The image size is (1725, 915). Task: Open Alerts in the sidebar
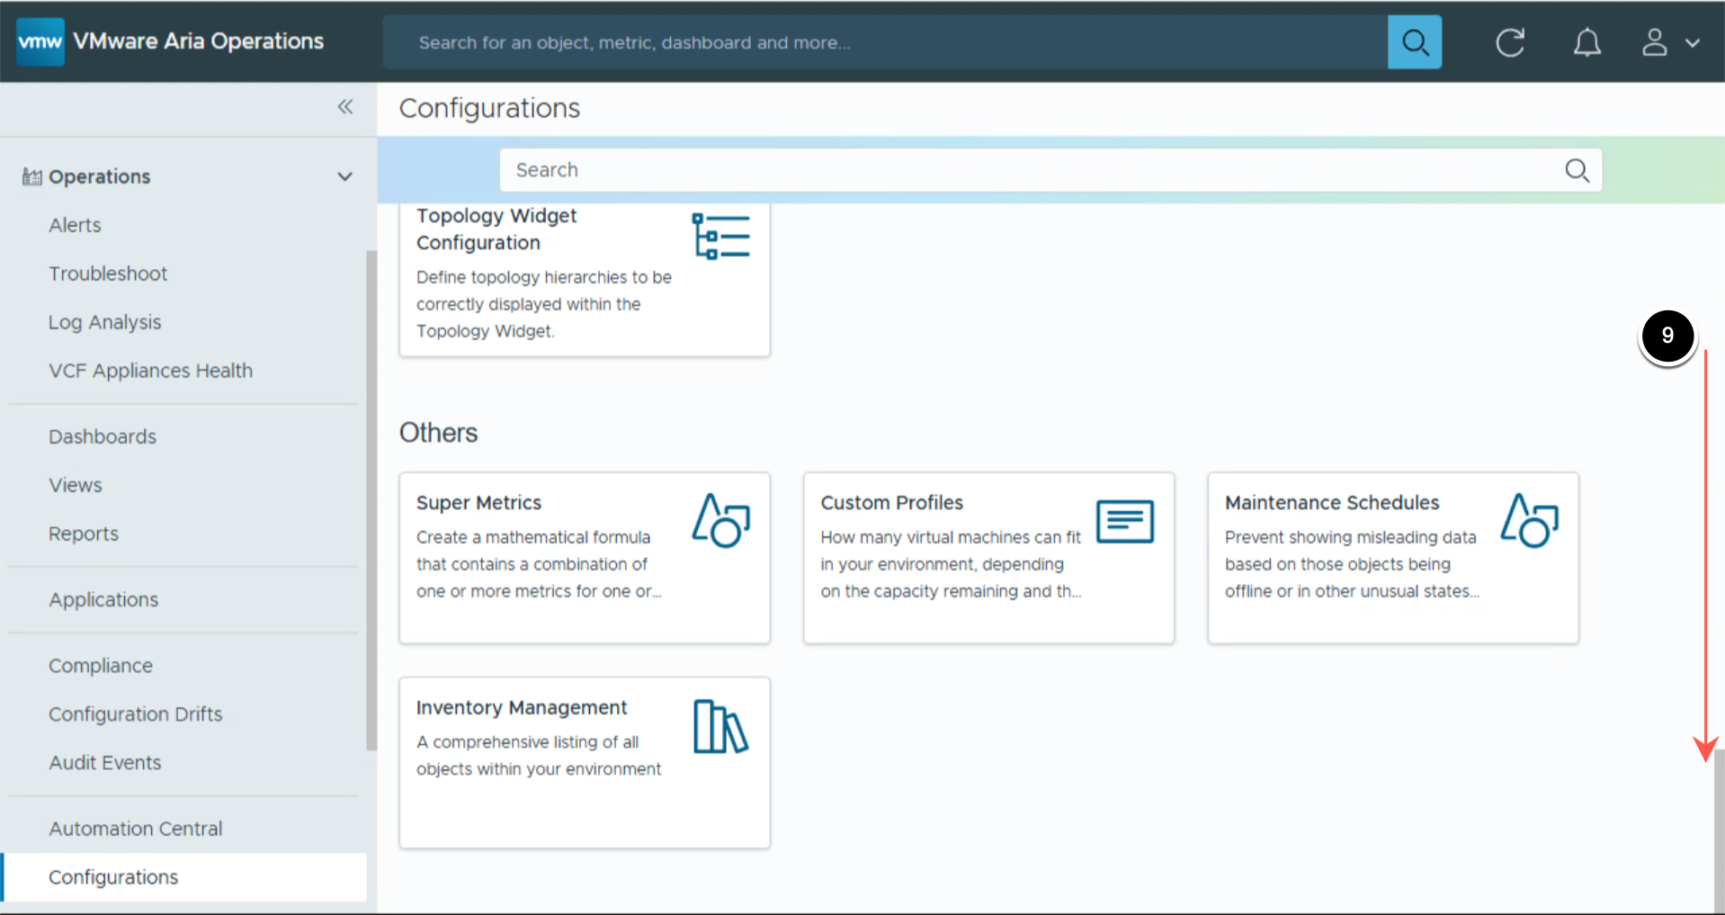click(76, 225)
